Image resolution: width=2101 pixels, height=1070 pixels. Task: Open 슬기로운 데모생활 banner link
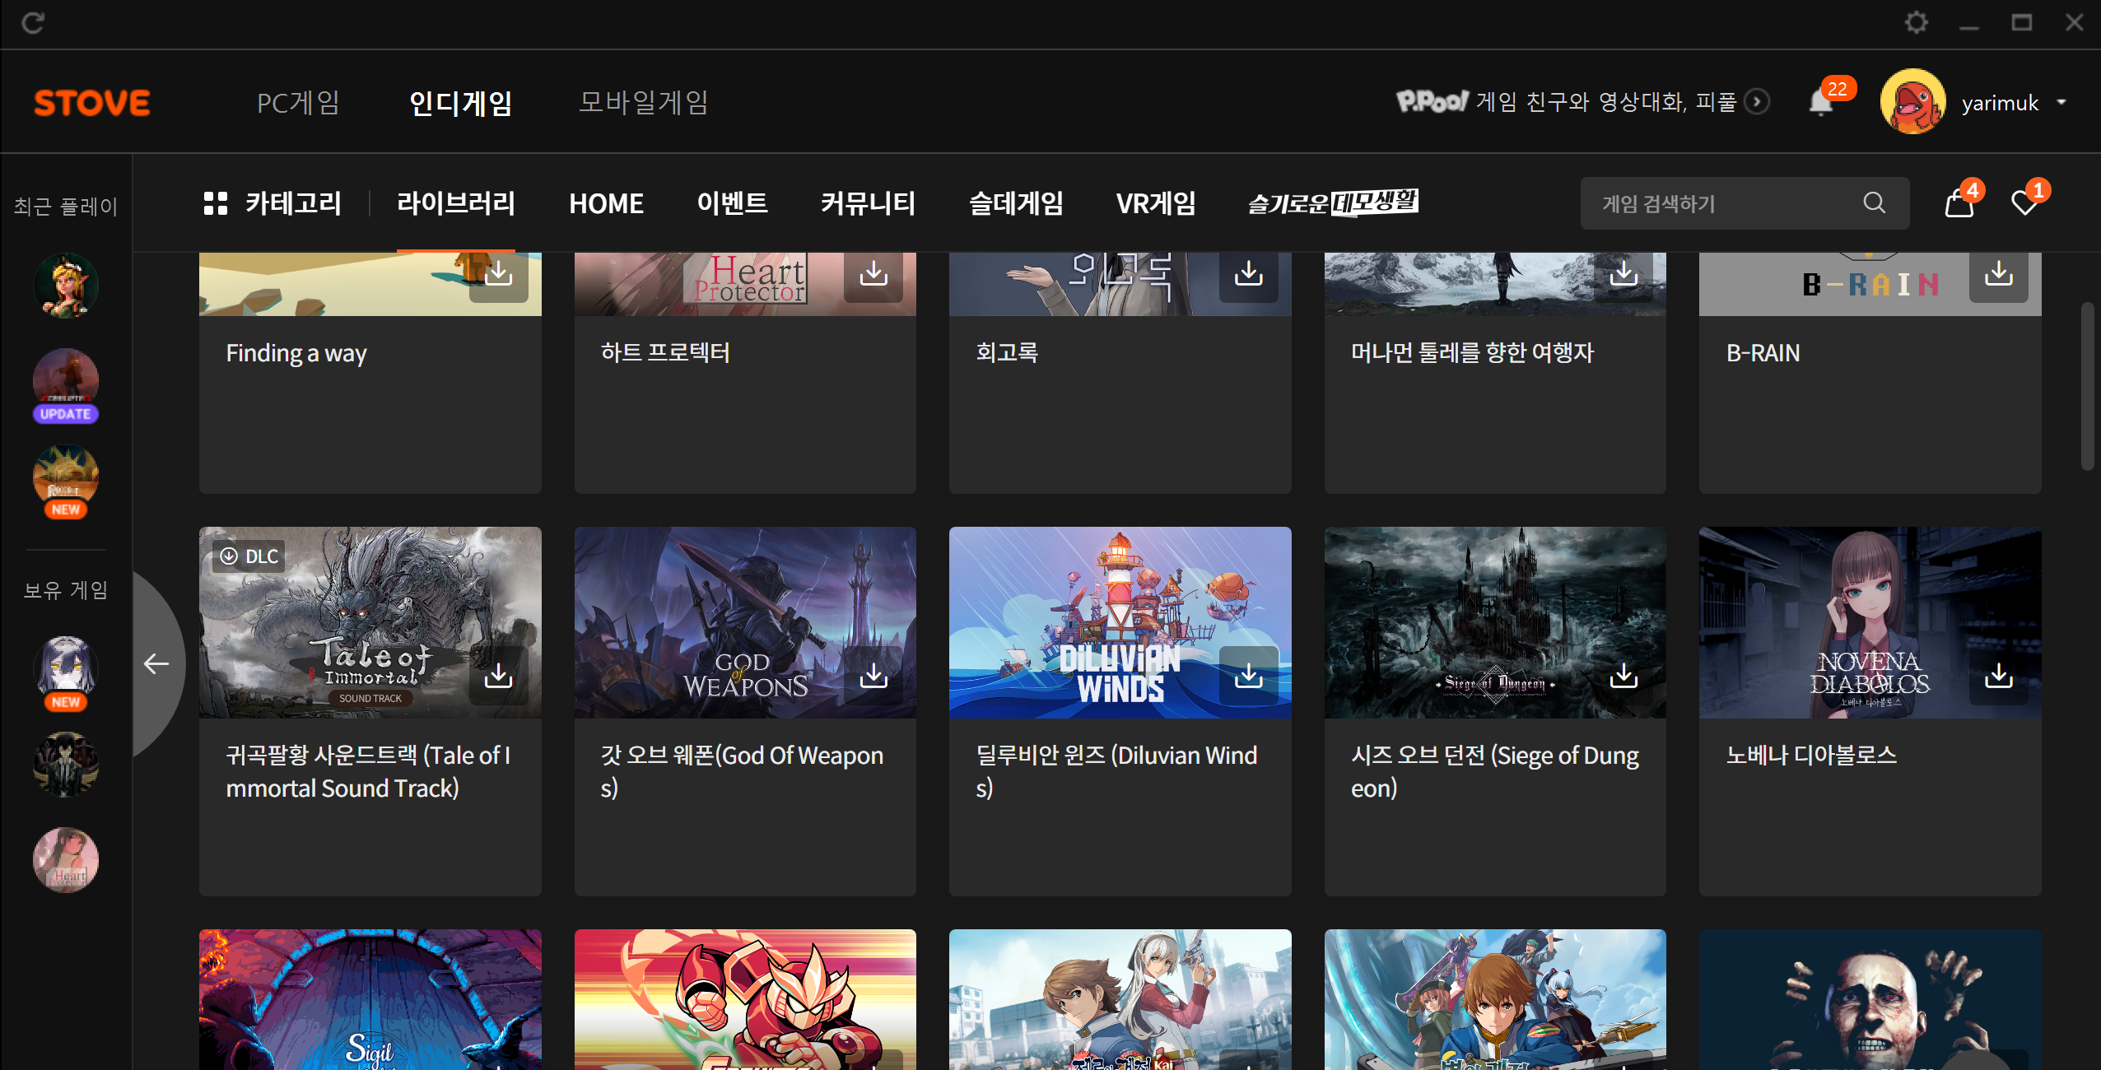point(1334,202)
